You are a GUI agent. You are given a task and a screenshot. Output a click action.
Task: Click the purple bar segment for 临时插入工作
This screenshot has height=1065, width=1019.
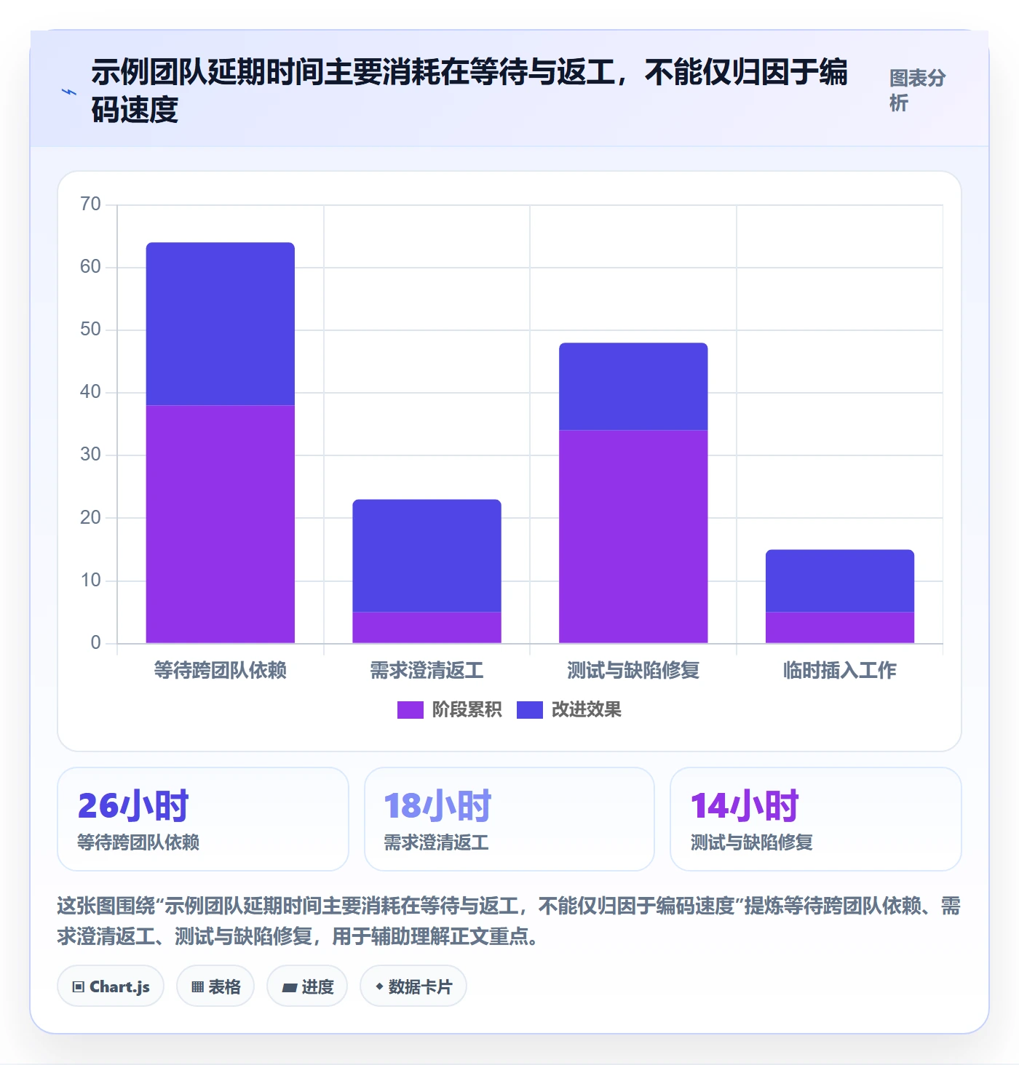coord(840,628)
